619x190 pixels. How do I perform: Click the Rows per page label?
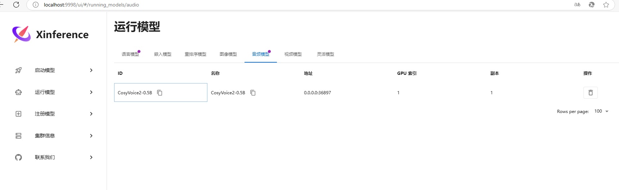pos(573,112)
